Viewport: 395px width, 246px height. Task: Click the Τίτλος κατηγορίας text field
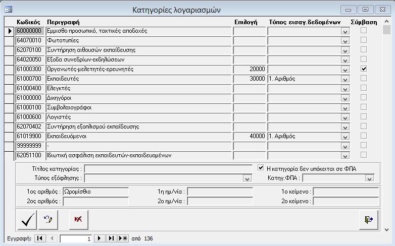(x=168, y=168)
